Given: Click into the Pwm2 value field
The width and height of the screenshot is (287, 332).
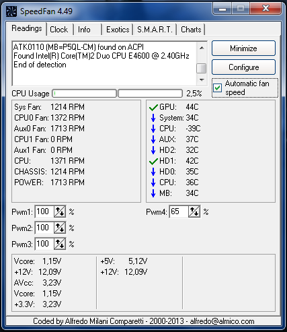Looking at the screenshot, I should (x=44, y=228).
